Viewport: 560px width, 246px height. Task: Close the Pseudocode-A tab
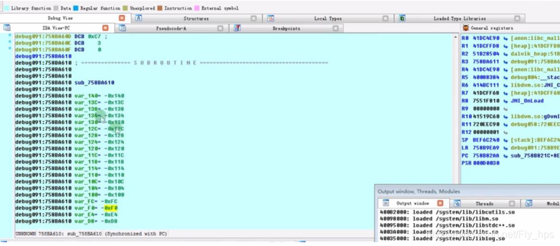(220, 28)
